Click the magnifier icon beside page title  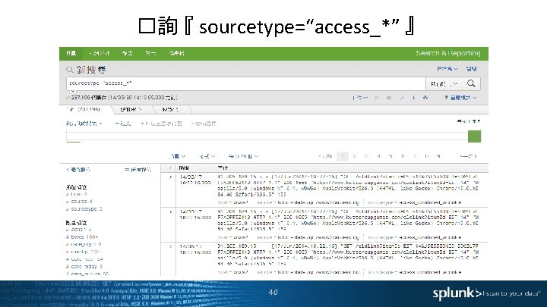pos(70,70)
